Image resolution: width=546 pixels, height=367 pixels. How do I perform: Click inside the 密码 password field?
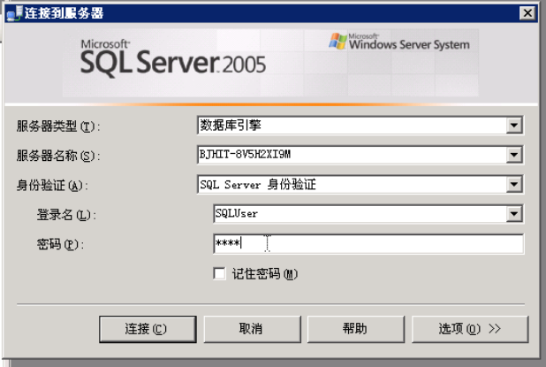(368, 243)
